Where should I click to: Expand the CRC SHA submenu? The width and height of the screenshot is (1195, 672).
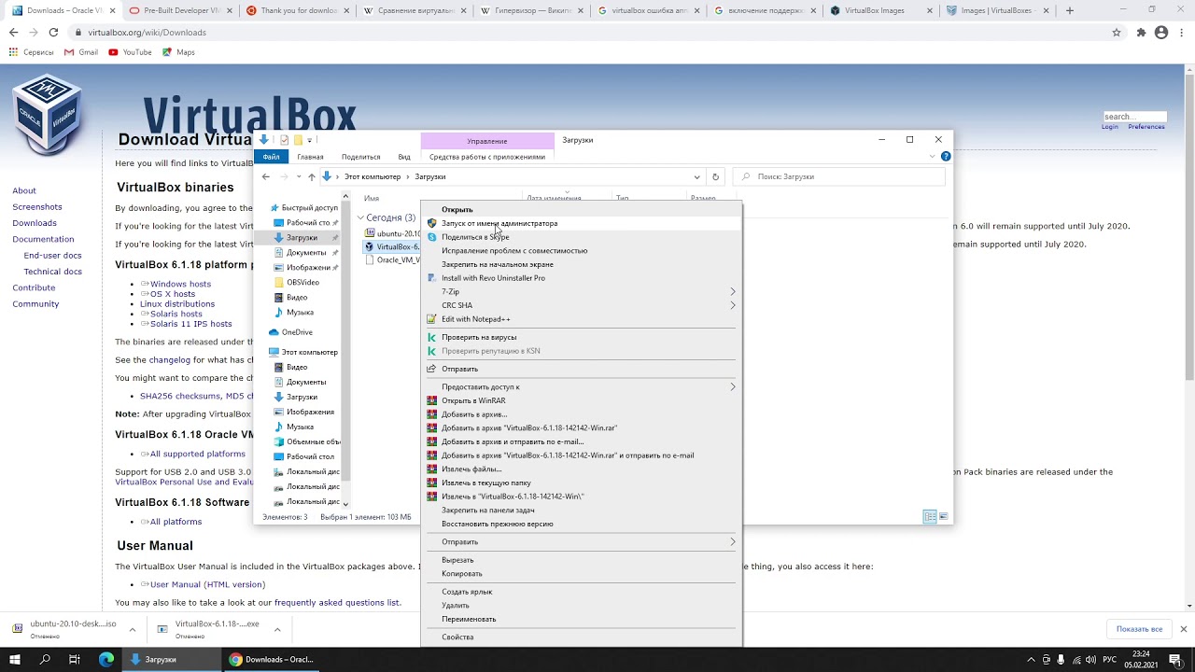[732, 305]
